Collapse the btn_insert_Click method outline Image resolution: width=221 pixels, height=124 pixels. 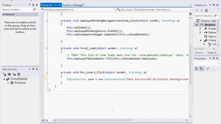47,73
